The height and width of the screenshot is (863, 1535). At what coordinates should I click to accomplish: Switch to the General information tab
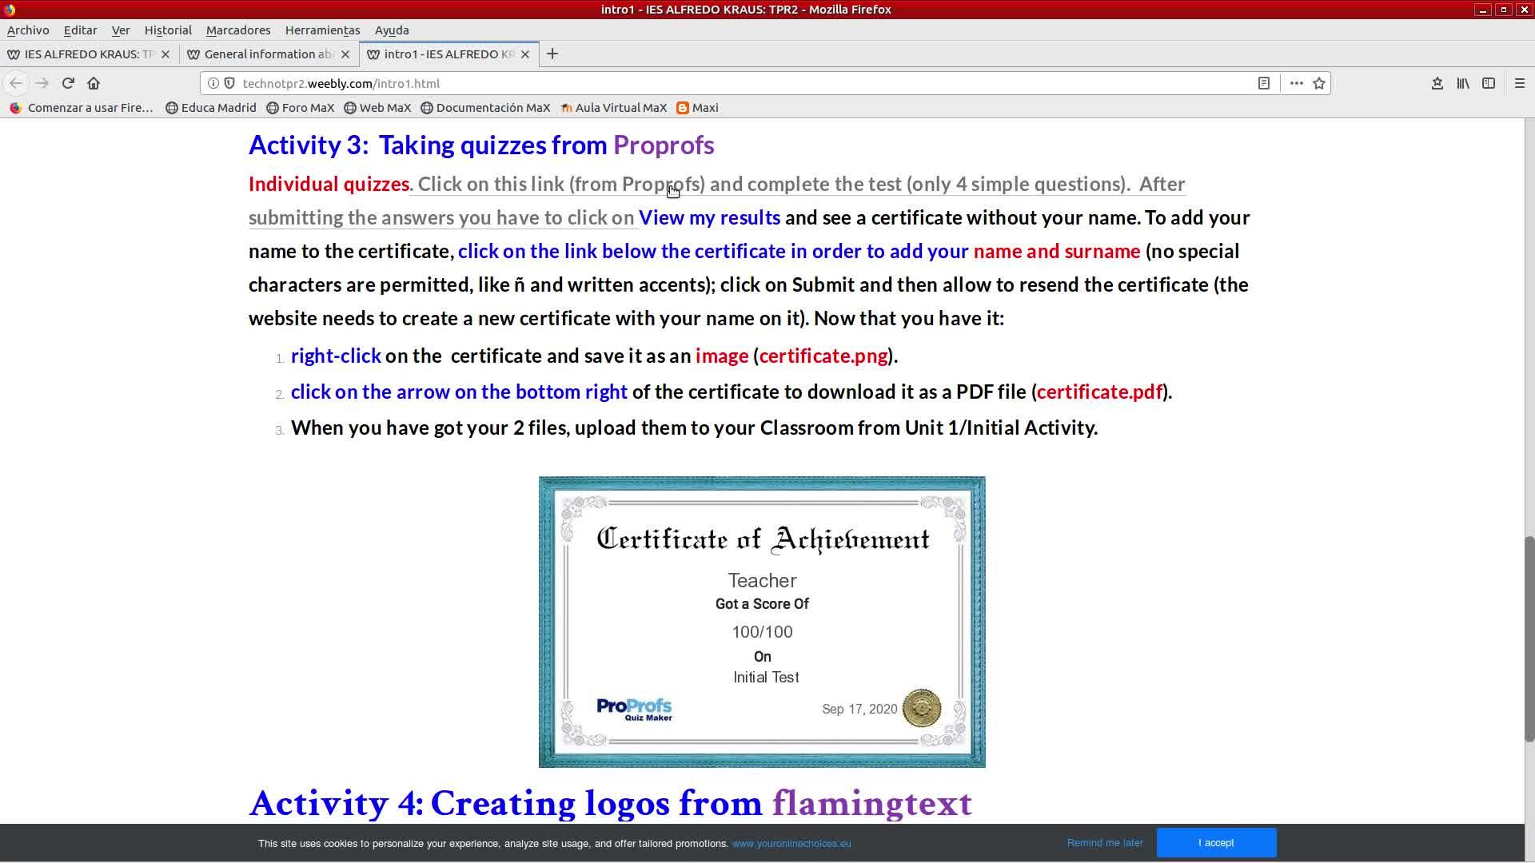(268, 54)
